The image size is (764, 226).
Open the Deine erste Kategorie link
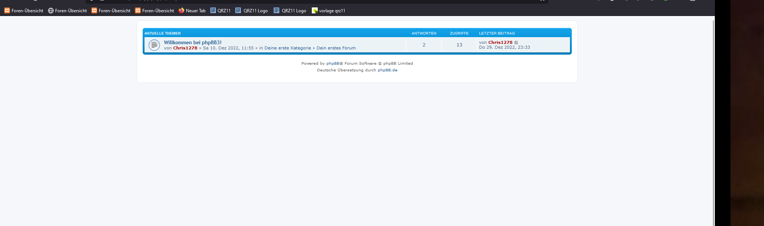point(288,48)
